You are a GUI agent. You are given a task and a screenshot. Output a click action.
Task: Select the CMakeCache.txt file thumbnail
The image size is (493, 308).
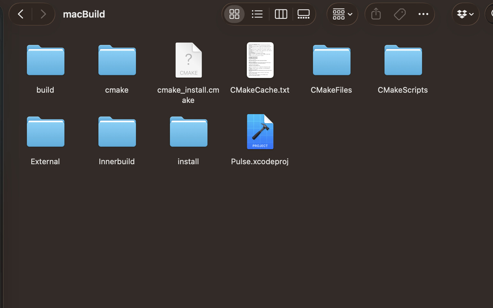click(260, 60)
